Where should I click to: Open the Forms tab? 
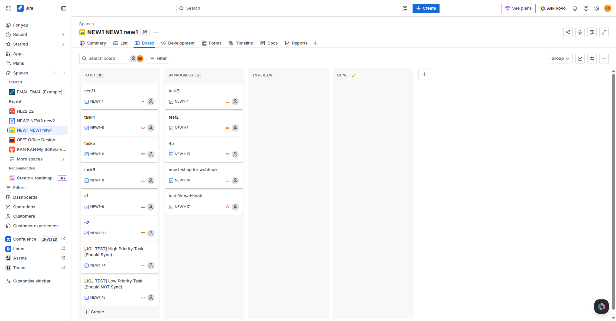tap(212, 43)
